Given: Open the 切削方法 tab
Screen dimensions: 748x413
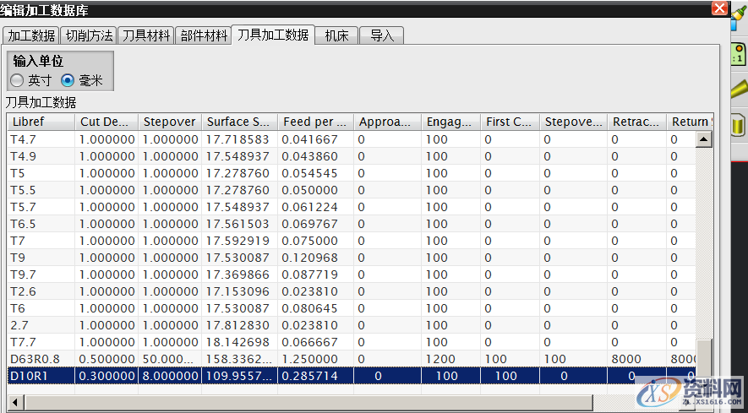Looking at the screenshot, I should (x=88, y=35).
